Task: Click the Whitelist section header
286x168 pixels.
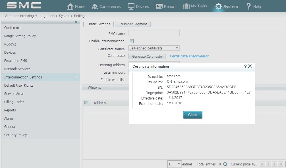Action: coord(94,87)
